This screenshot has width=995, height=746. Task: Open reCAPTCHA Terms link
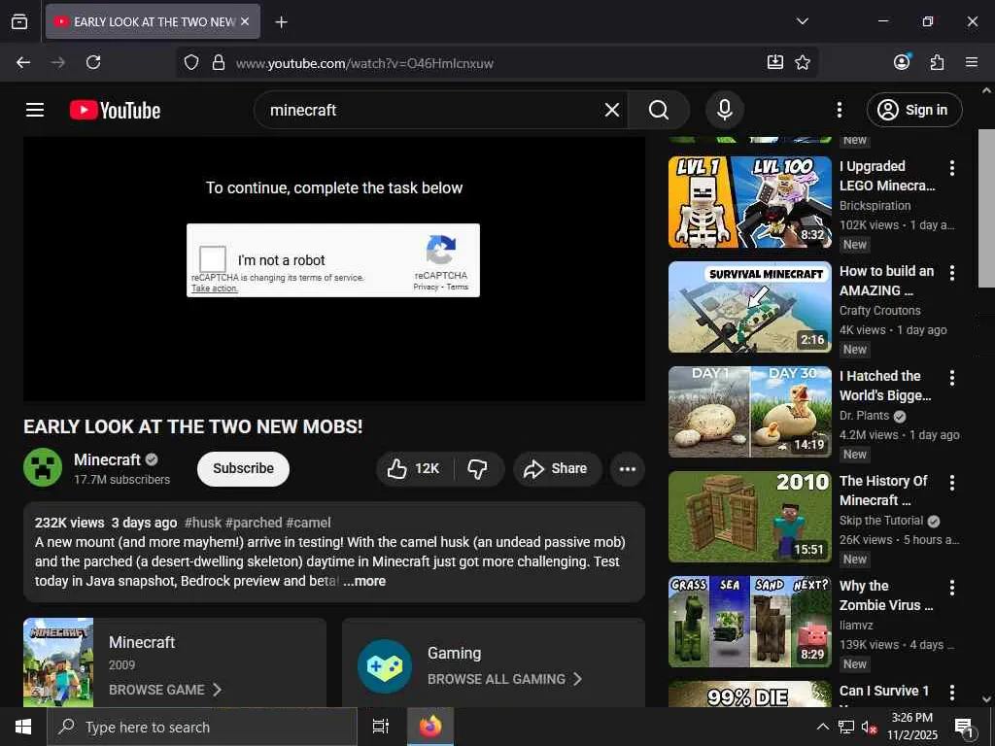coord(457,287)
